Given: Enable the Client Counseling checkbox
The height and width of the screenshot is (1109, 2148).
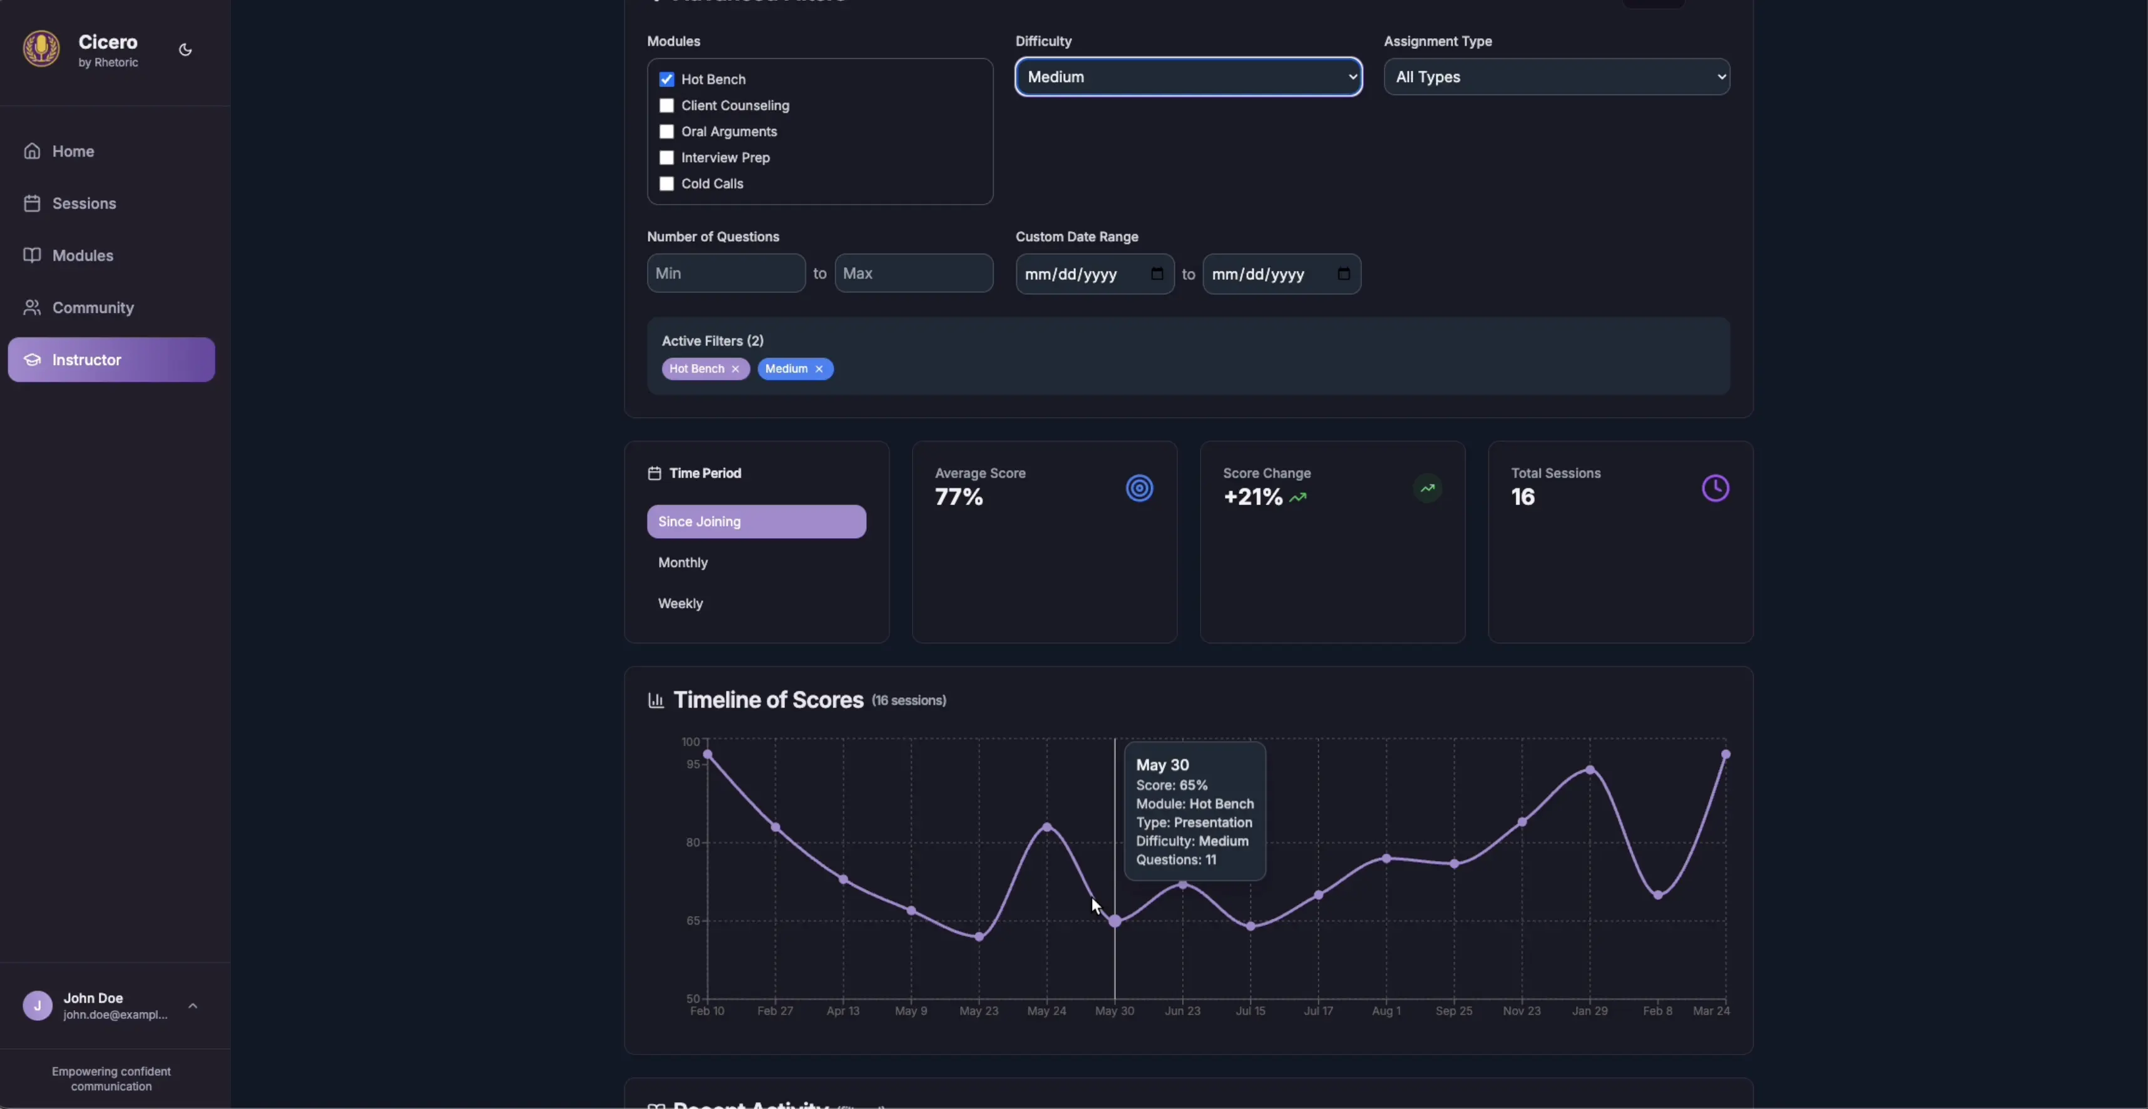Looking at the screenshot, I should tap(667, 105).
